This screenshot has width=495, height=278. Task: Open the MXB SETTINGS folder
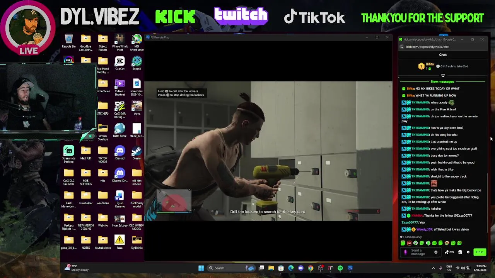coord(86,177)
